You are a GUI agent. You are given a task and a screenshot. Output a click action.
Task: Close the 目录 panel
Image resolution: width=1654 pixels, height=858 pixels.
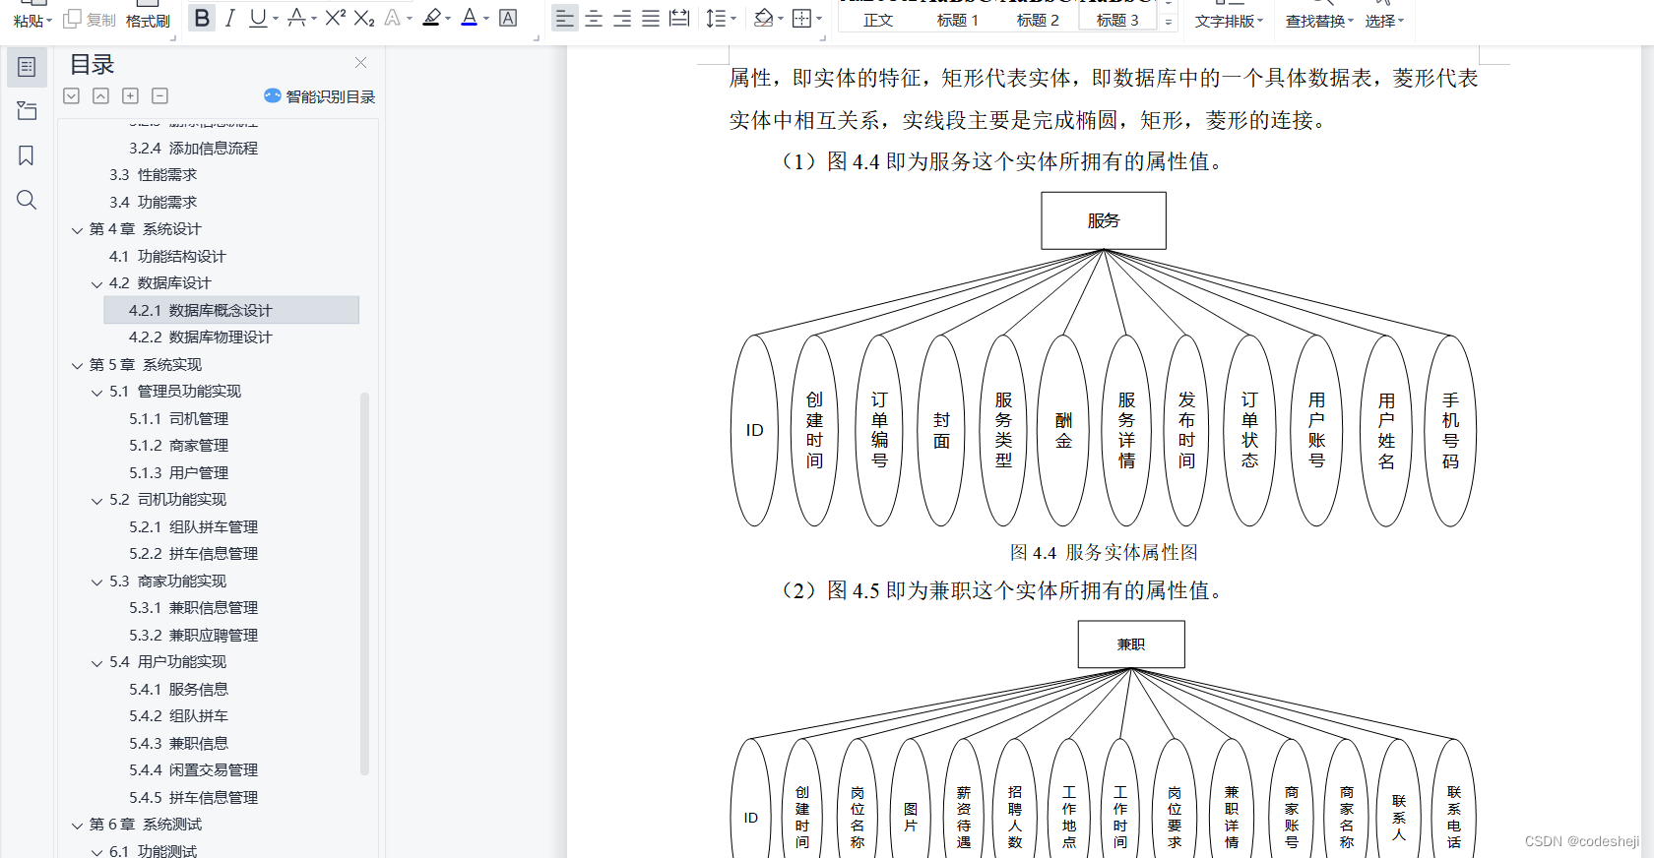point(361,63)
